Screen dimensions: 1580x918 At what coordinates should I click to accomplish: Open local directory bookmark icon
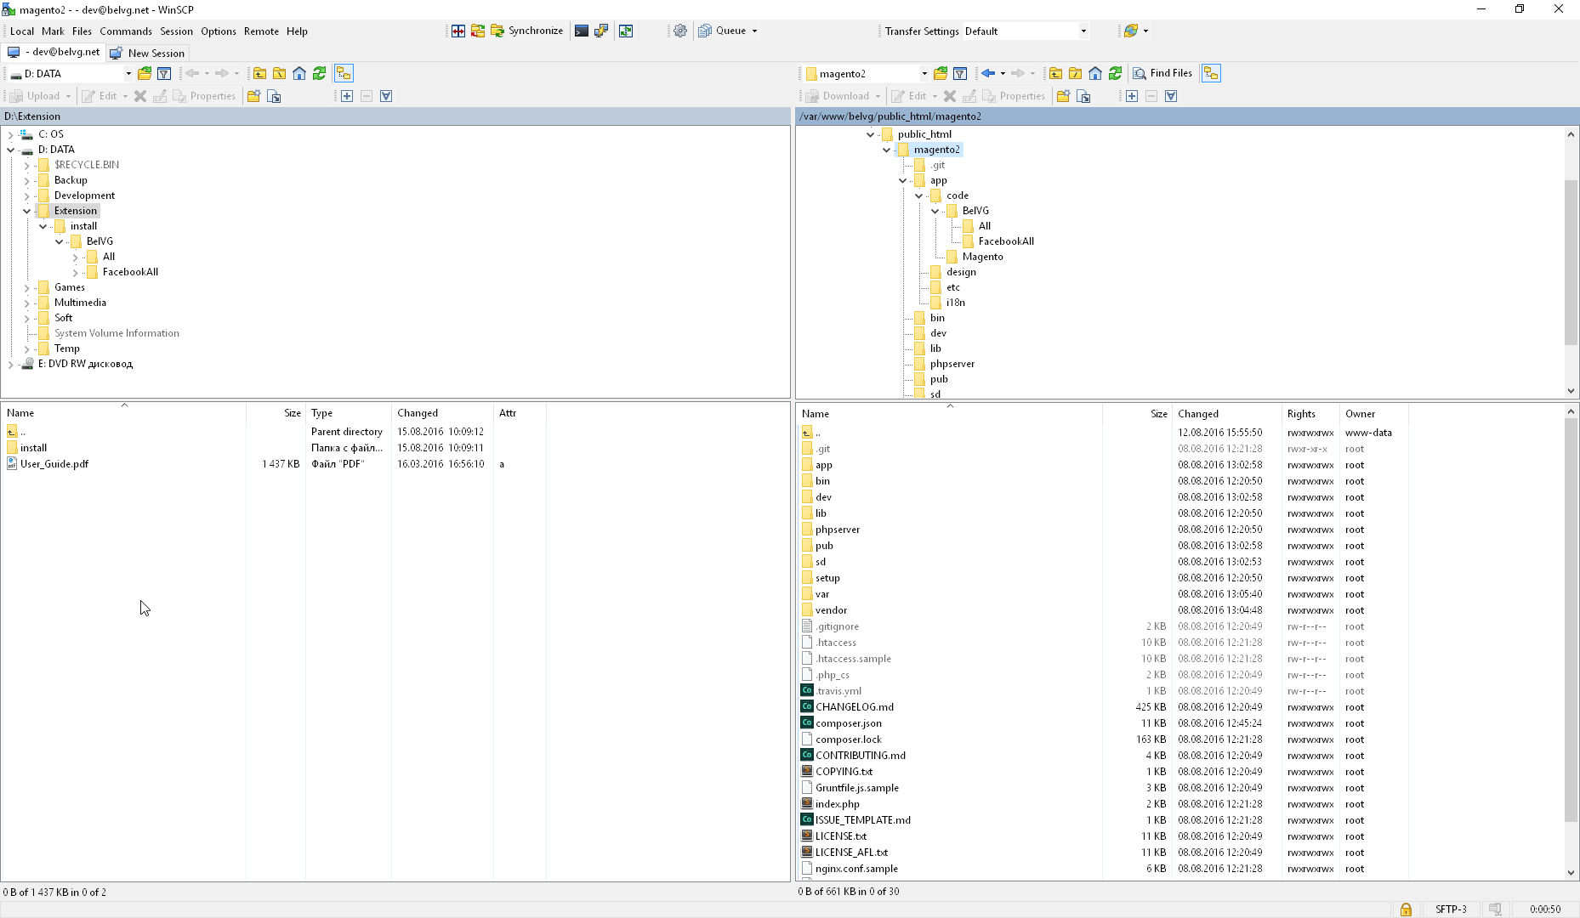(x=145, y=73)
